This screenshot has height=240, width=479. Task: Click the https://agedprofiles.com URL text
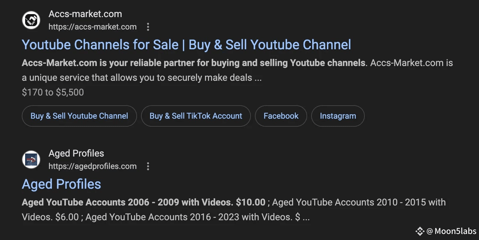[92, 166]
